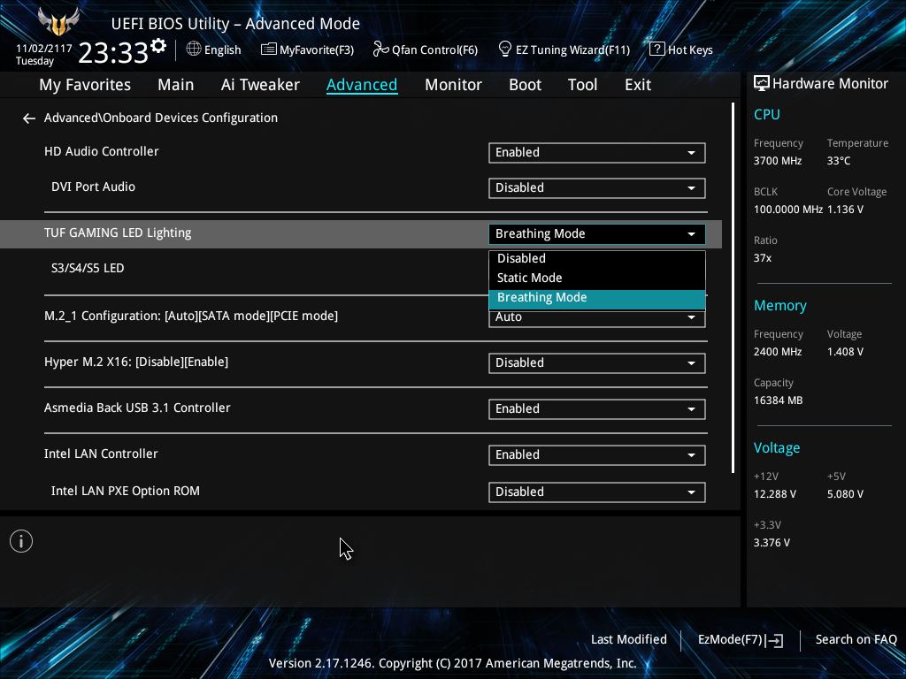The height and width of the screenshot is (679, 906).
Task: Collapse TUF GAMING LED Lighting dropdown
Action: tap(597, 233)
